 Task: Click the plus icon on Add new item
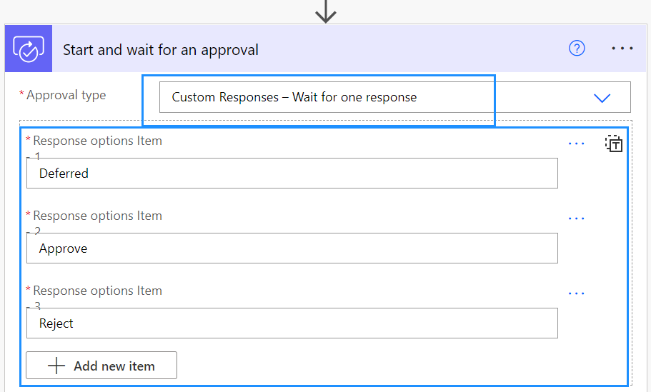[x=56, y=366]
